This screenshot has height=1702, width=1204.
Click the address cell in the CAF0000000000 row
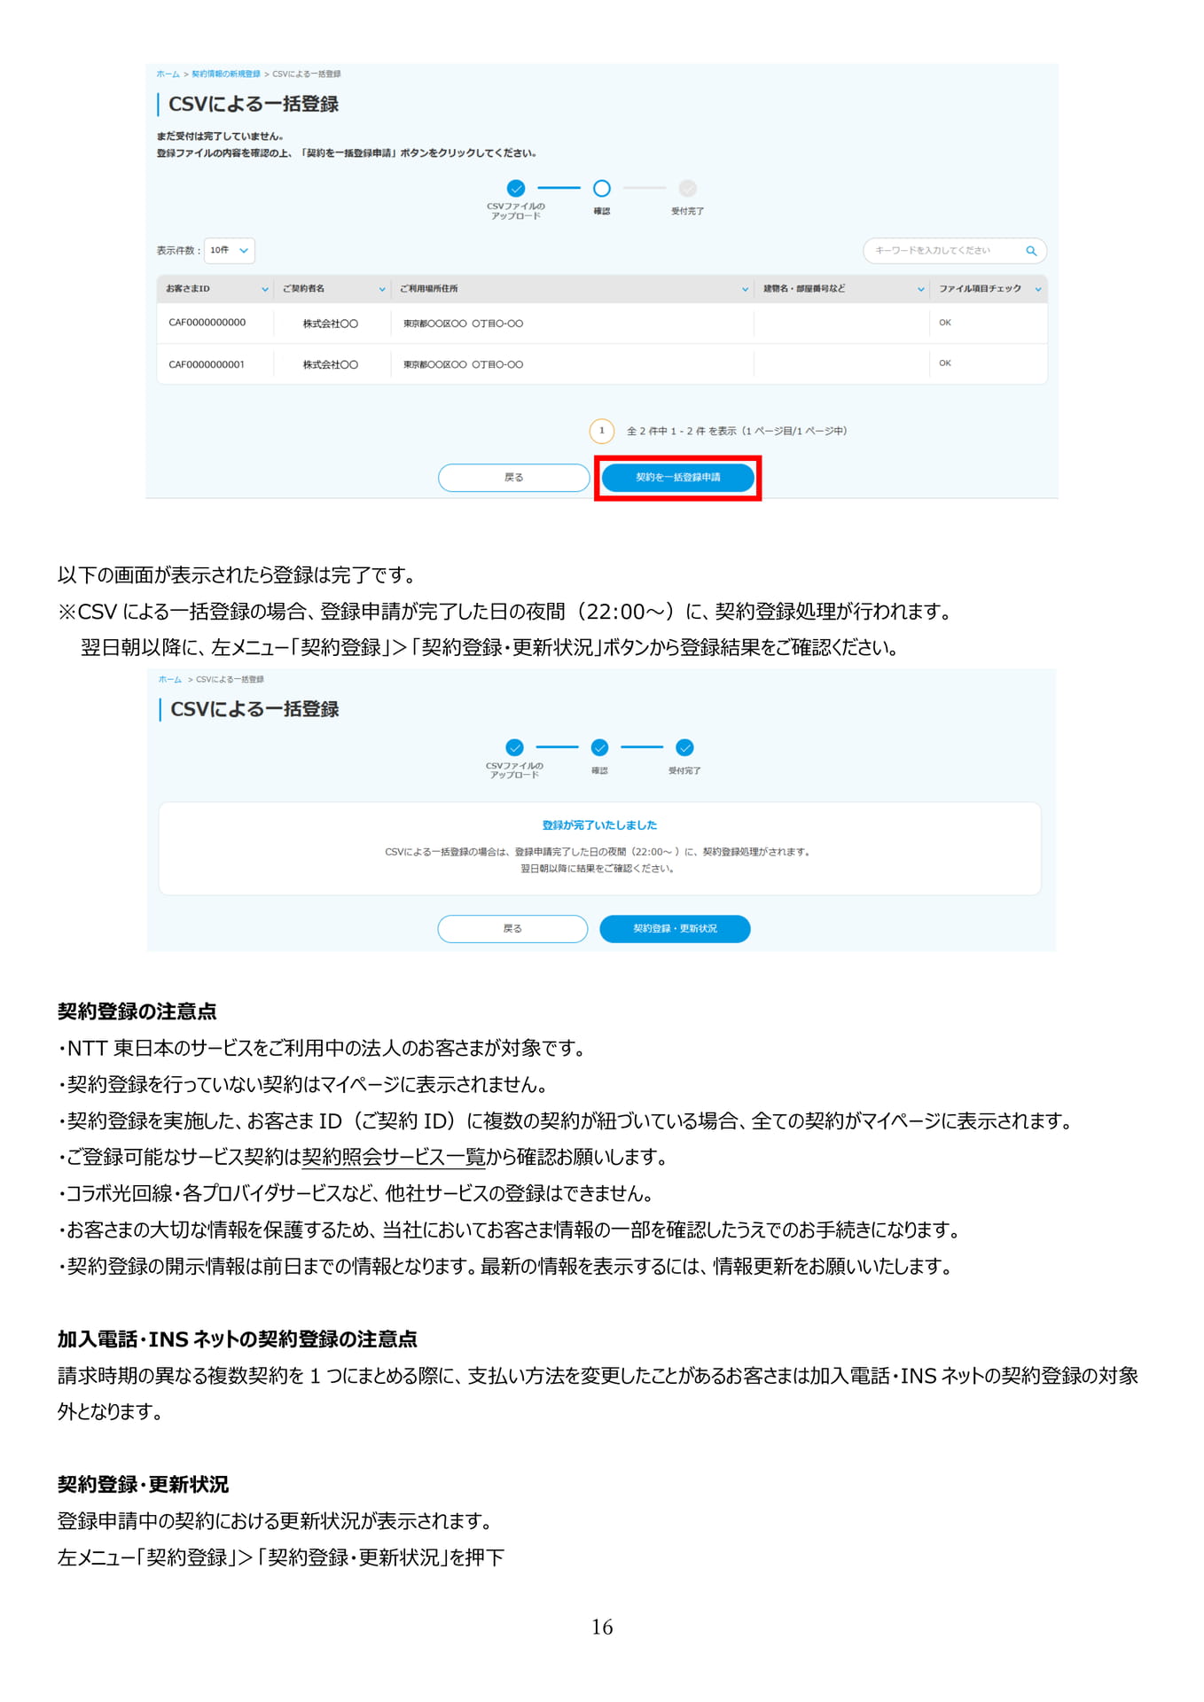pyautogui.click(x=464, y=324)
